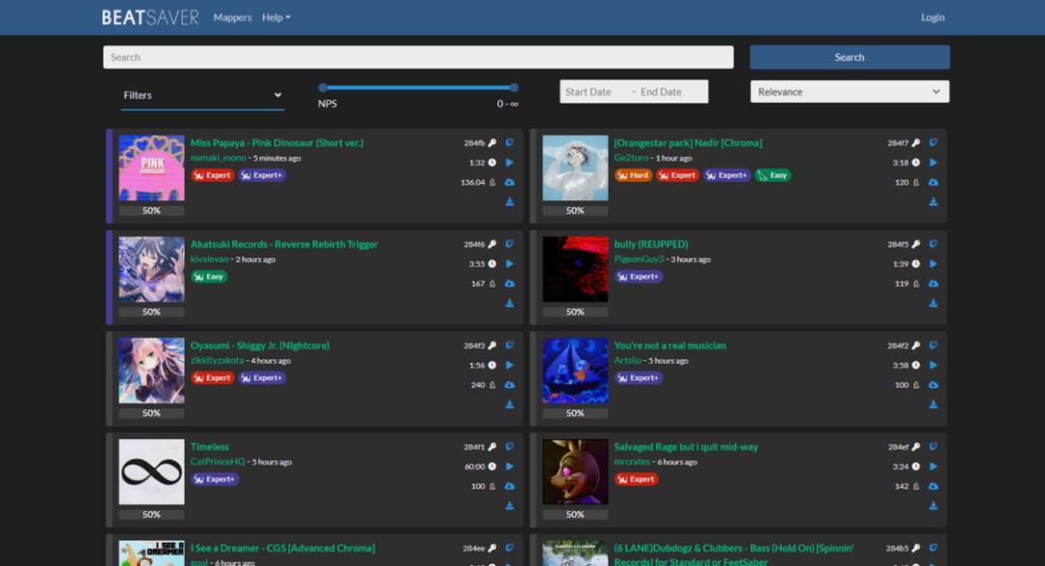Play preview of Miss Papaya - Pink Dinosaur
Viewport: 1045px width, 566px height.
click(x=510, y=163)
